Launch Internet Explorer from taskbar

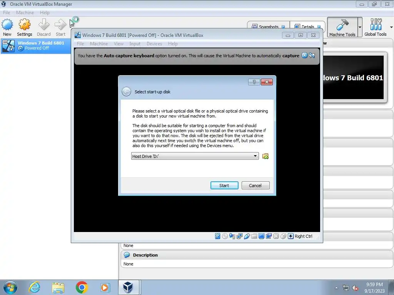[34, 287]
